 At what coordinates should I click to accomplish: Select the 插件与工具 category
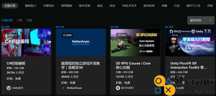pyautogui.click(x=194, y=6)
